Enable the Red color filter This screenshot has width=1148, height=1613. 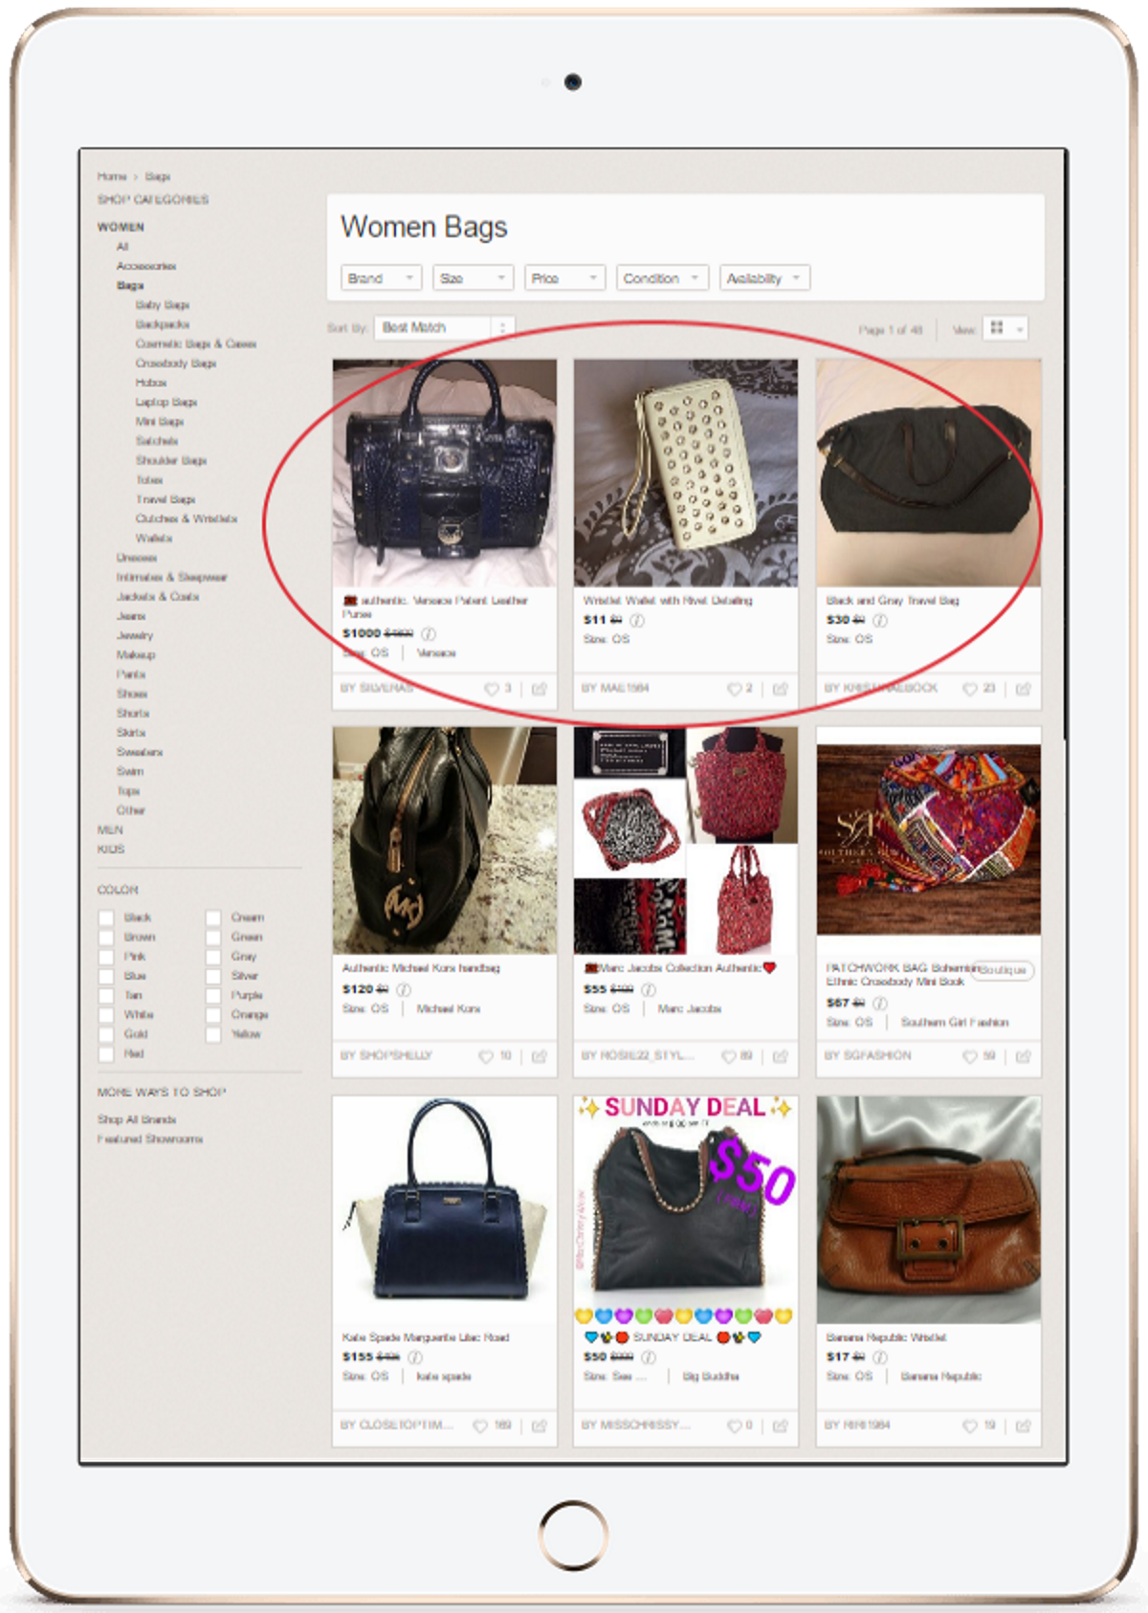(x=106, y=1053)
